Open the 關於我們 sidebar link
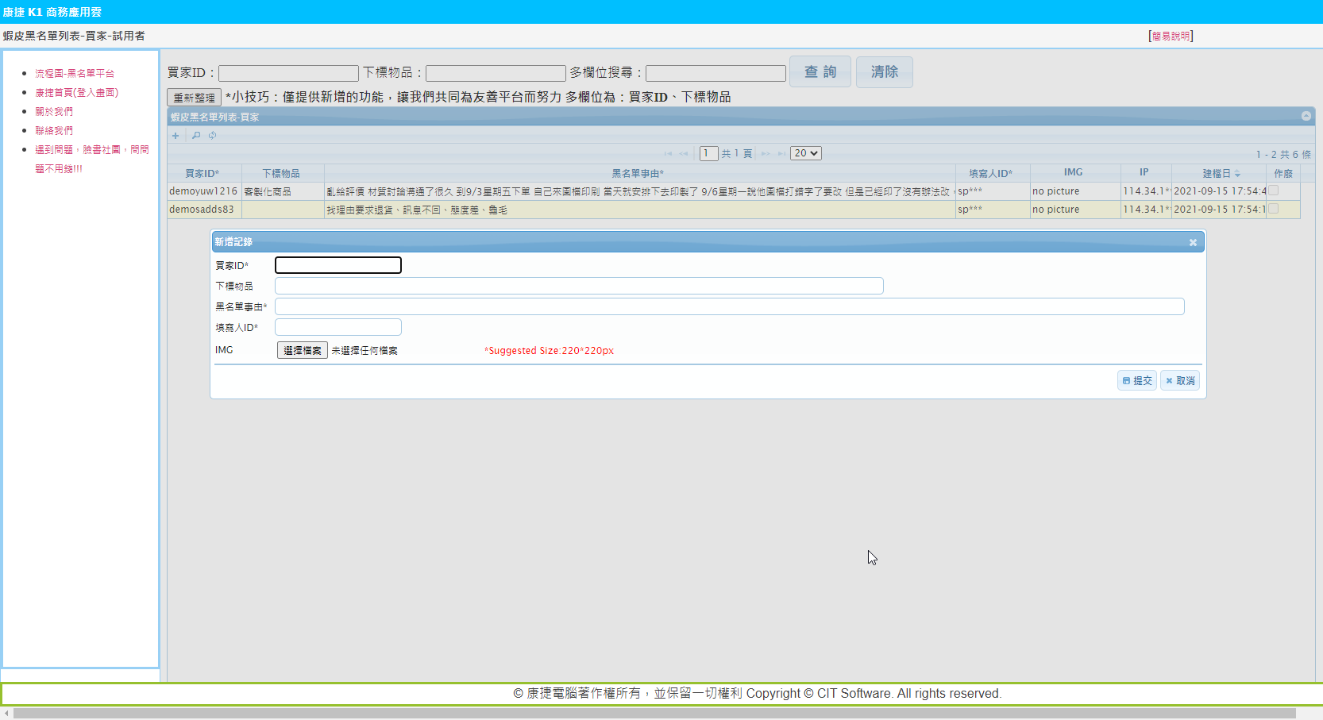The image size is (1323, 720). click(54, 111)
